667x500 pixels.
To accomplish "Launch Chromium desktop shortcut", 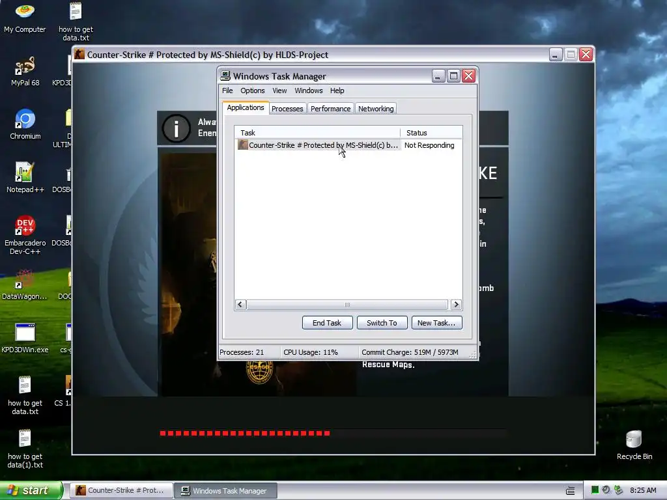I will [25, 124].
